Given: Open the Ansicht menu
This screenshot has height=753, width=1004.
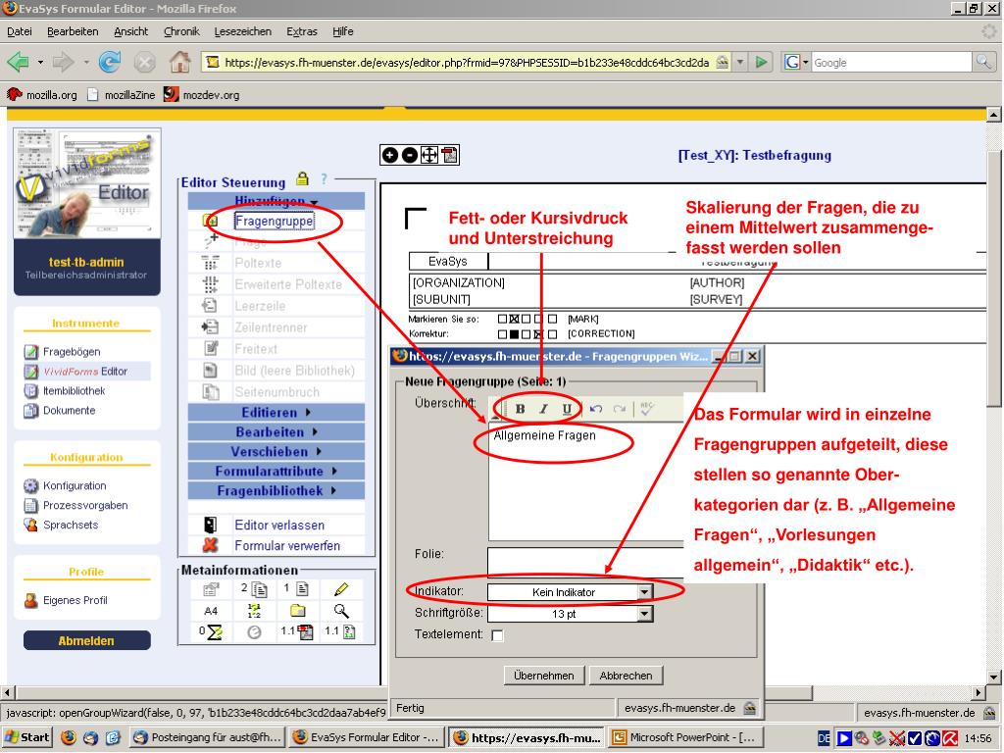Looking at the screenshot, I should click(x=130, y=31).
